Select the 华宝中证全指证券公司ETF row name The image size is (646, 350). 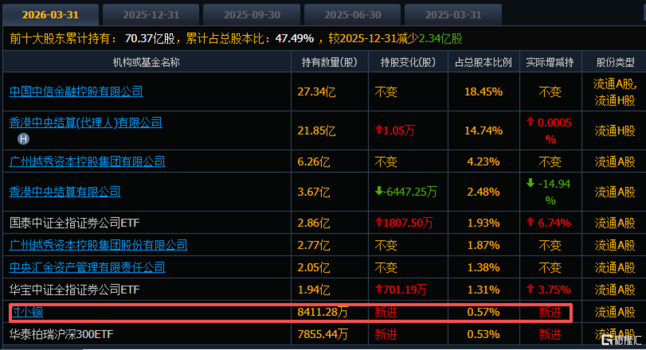(x=75, y=290)
